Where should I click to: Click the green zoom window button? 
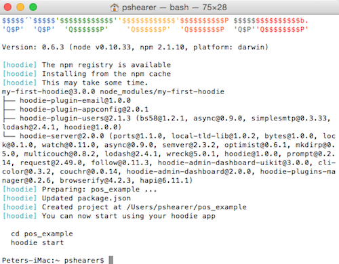33,7
